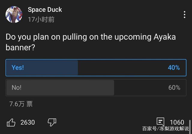Image resolution: width=192 pixels, height=134 pixels.
Task: Click the 2630 like count
Action: (28, 122)
